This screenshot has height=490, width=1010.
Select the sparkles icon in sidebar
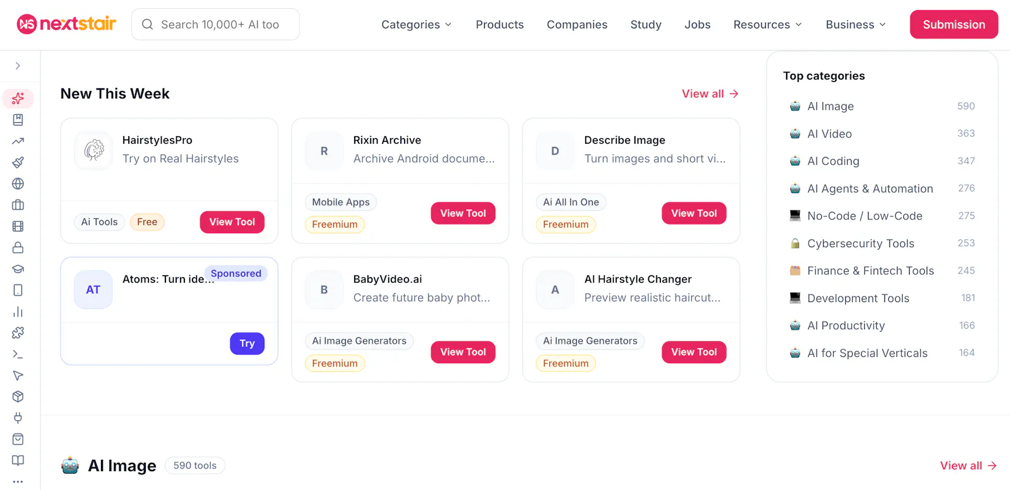click(x=18, y=98)
